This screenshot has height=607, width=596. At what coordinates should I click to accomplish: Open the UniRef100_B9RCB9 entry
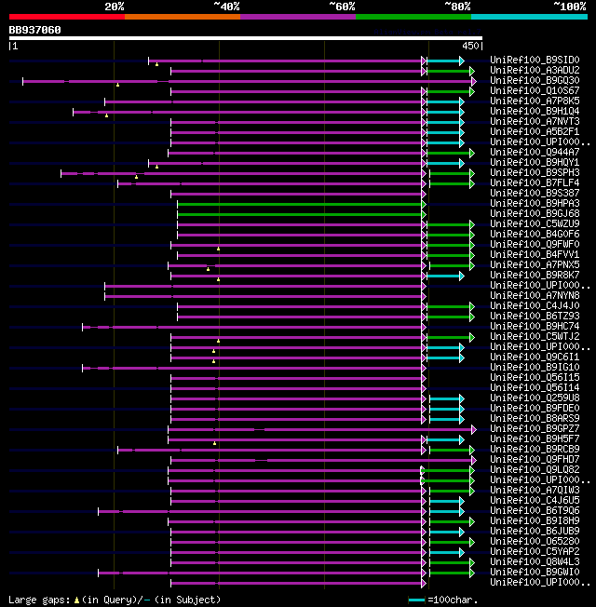pos(535,449)
